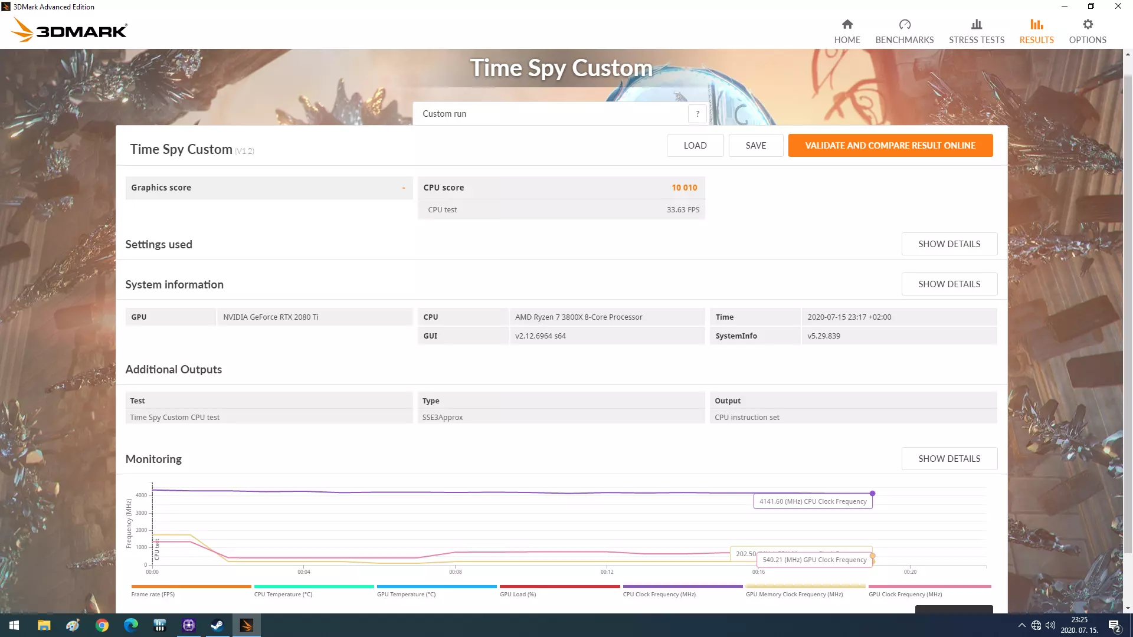Screen dimensions: 1133x637
Task: Expand System information details
Action: (949, 284)
